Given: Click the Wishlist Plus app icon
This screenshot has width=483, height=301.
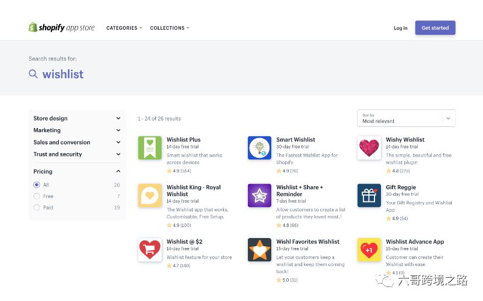Looking at the screenshot, I should [150, 148].
